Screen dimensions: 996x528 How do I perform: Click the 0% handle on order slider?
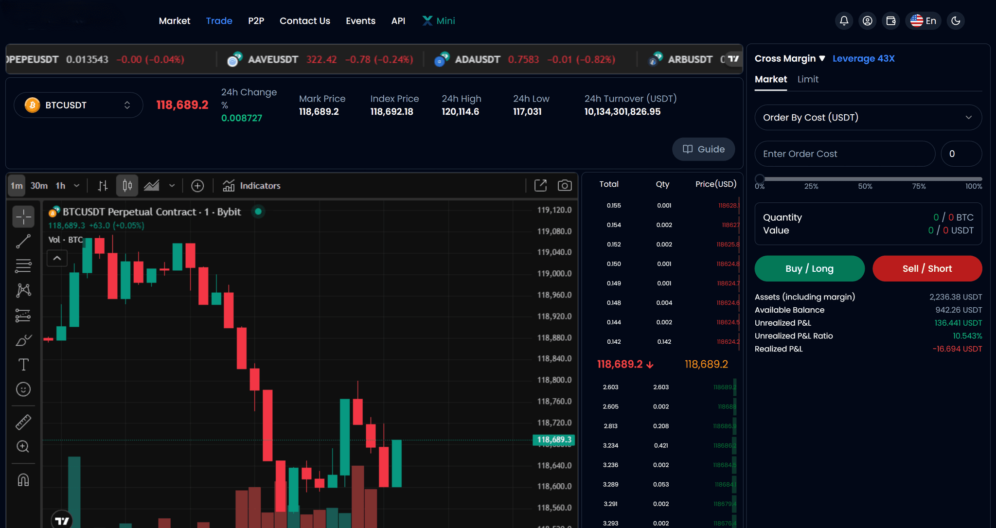760,179
